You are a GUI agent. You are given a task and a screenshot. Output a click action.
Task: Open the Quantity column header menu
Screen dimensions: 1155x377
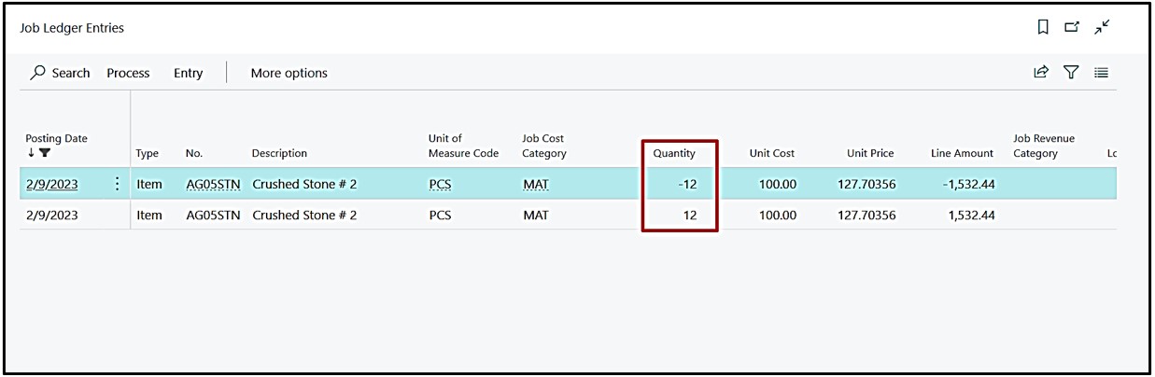click(674, 153)
